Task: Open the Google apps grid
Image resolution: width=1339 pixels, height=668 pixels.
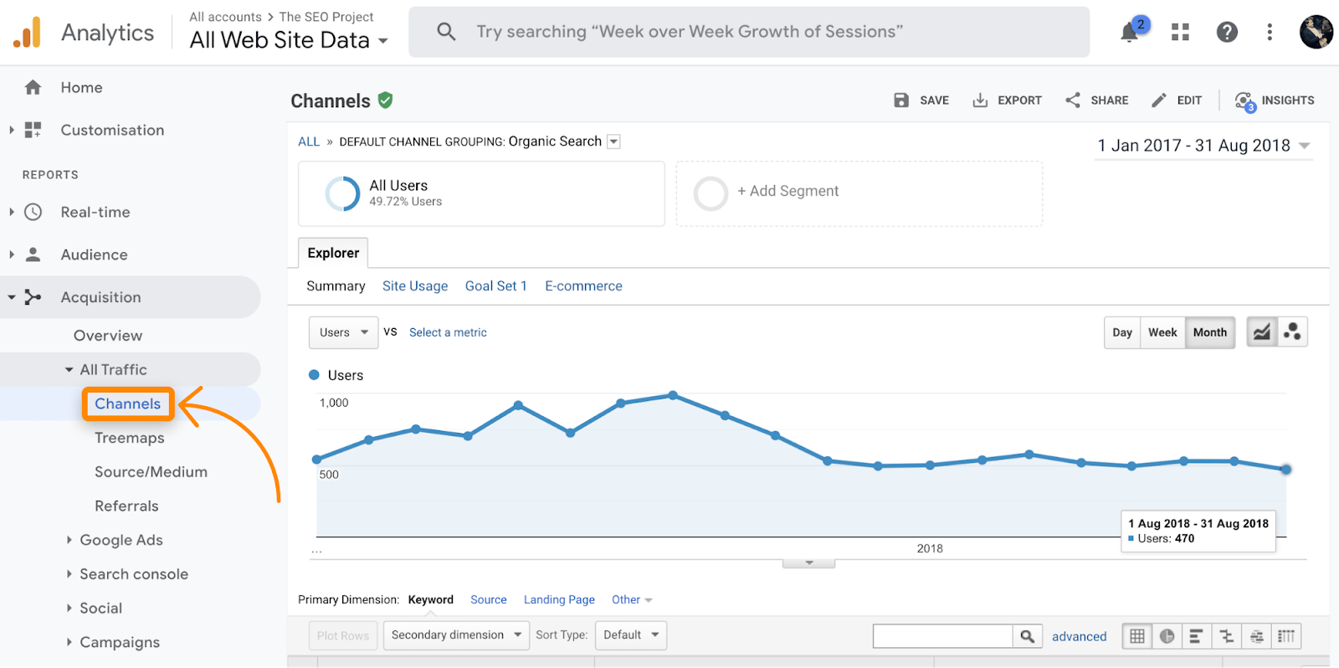Action: point(1180,33)
